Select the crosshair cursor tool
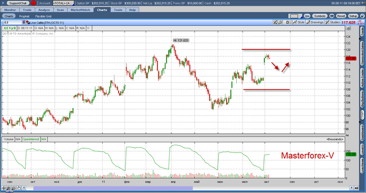Image resolution: width=366 pixels, height=193 pixels. click(4, 188)
